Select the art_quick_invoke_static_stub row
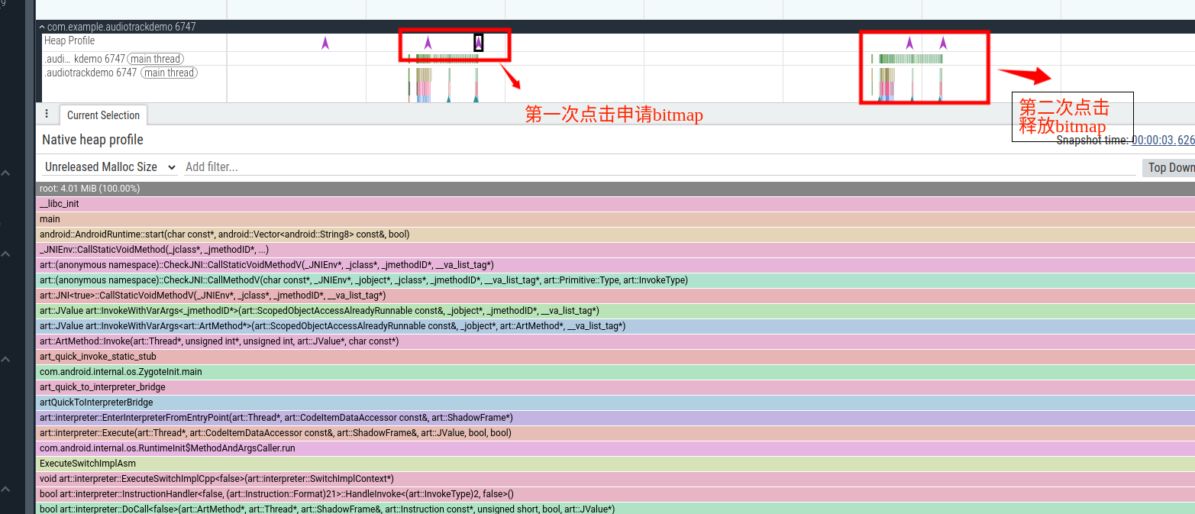 615,357
